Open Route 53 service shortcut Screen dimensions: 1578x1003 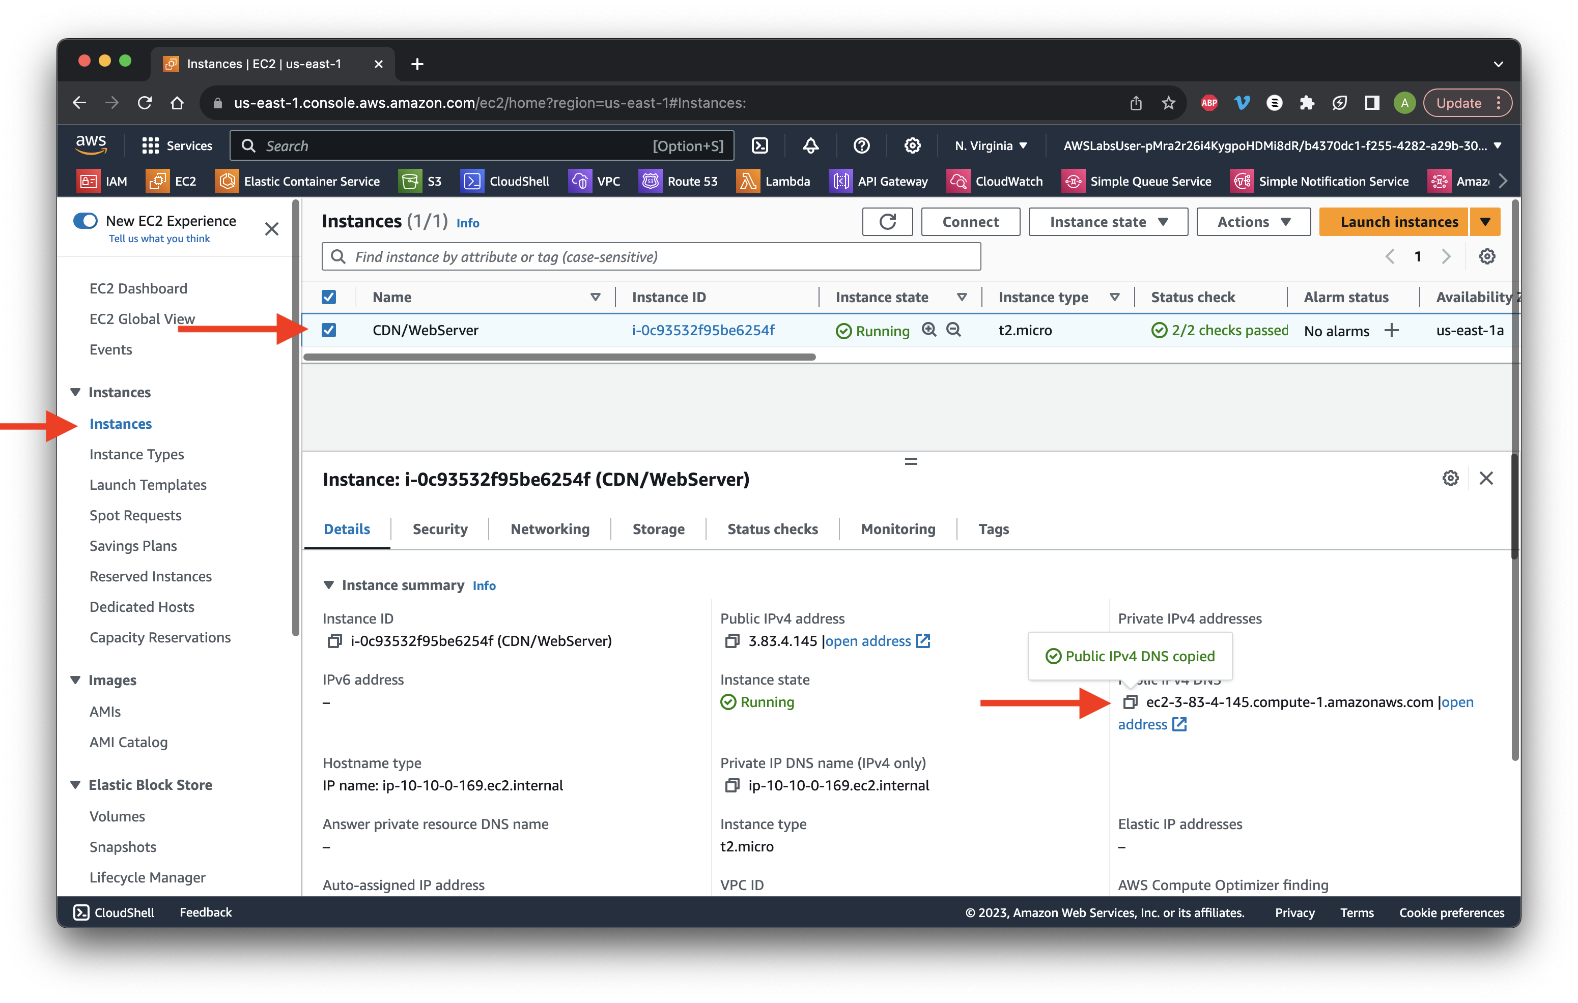pyautogui.click(x=678, y=182)
